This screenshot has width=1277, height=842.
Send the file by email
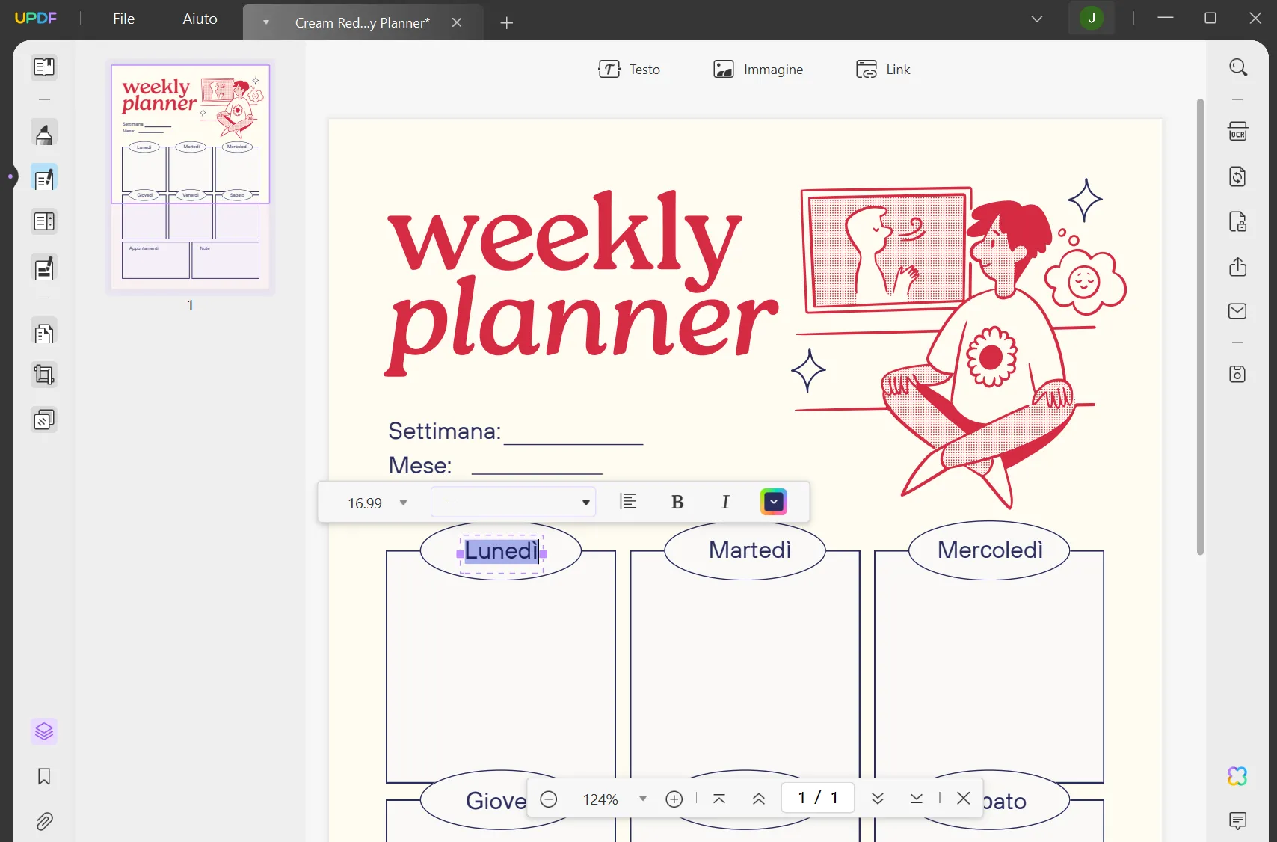click(1238, 311)
